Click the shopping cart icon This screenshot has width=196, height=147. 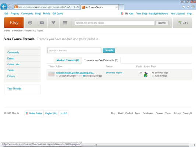179,22
